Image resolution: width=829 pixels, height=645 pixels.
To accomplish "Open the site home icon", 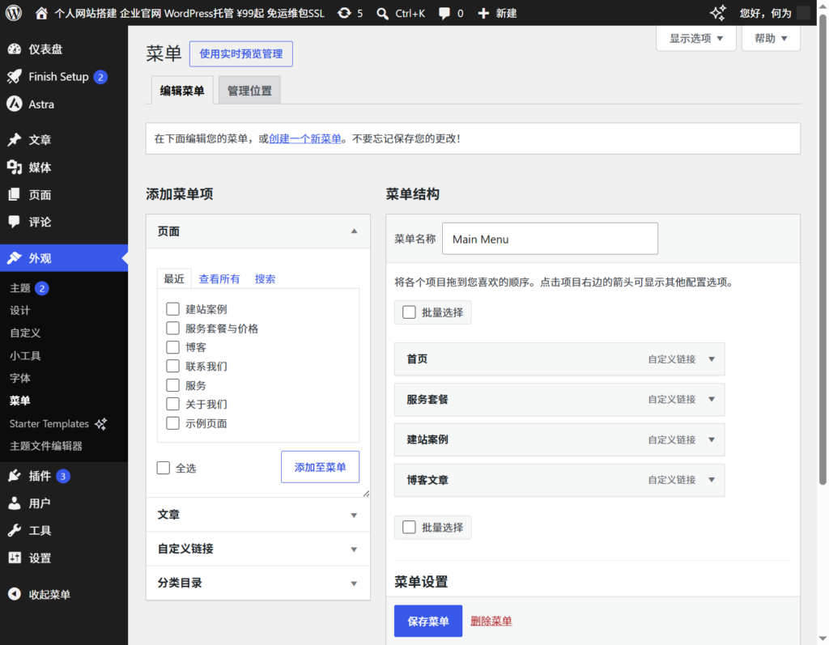I will pyautogui.click(x=41, y=13).
